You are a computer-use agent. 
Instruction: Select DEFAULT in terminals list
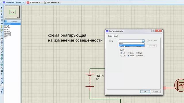(12, 24)
